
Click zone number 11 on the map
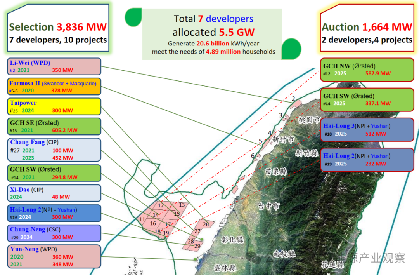click(142, 219)
